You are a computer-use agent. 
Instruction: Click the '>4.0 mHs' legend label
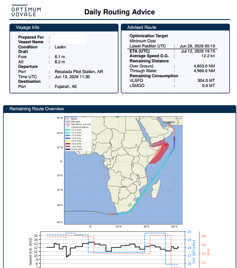coord(76,138)
